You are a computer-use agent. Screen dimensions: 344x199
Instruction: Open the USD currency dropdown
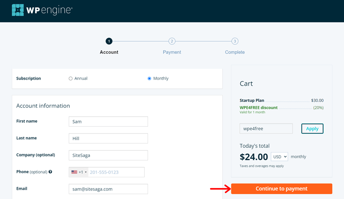point(279,156)
